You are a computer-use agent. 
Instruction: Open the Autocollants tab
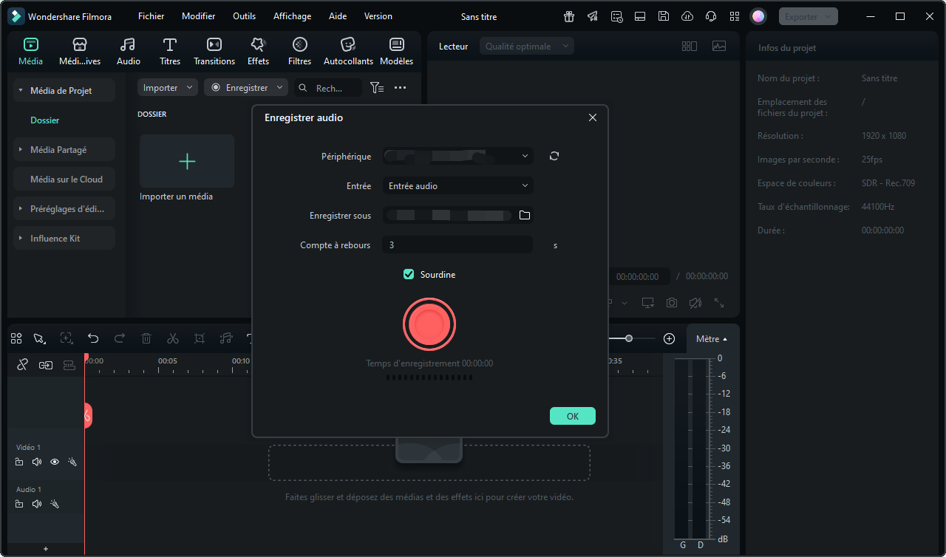[x=349, y=52]
